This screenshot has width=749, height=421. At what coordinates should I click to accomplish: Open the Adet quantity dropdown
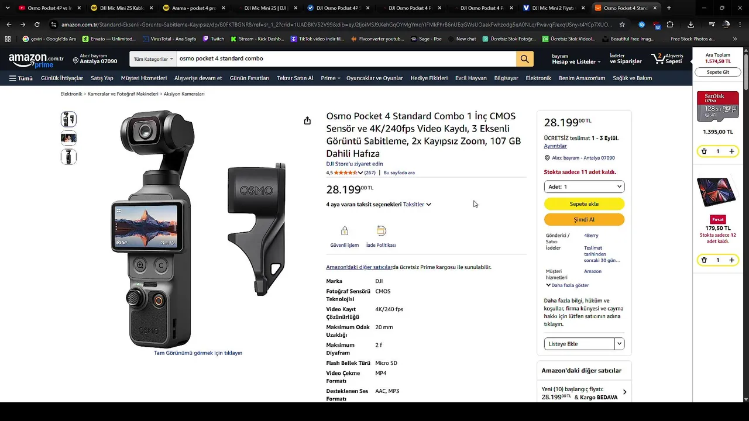click(x=584, y=187)
